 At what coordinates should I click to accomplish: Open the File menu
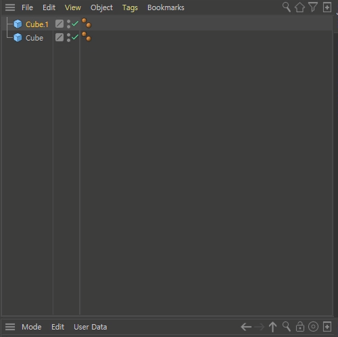pos(27,7)
